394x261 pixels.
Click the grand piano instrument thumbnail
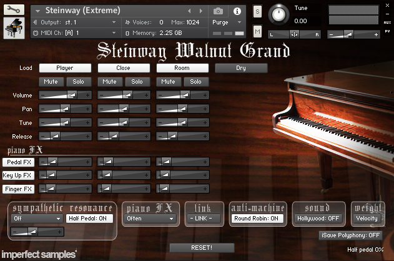click(14, 28)
